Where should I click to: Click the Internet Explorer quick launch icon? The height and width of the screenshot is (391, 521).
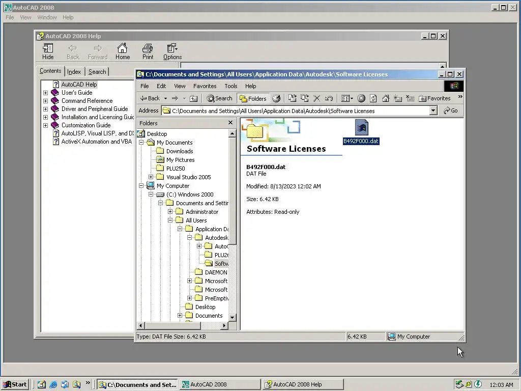pyautogui.click(x=53, y=385)
